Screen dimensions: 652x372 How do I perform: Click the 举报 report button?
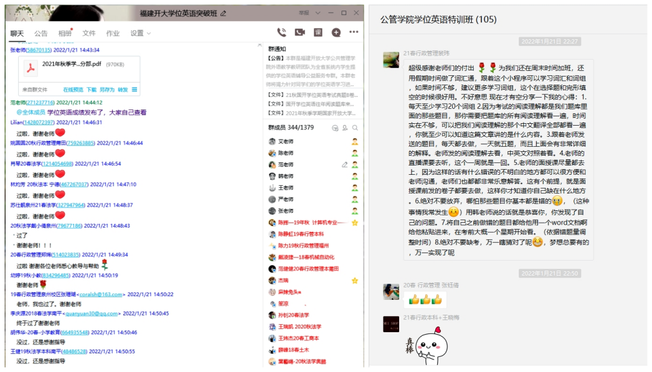pos(303,12)
